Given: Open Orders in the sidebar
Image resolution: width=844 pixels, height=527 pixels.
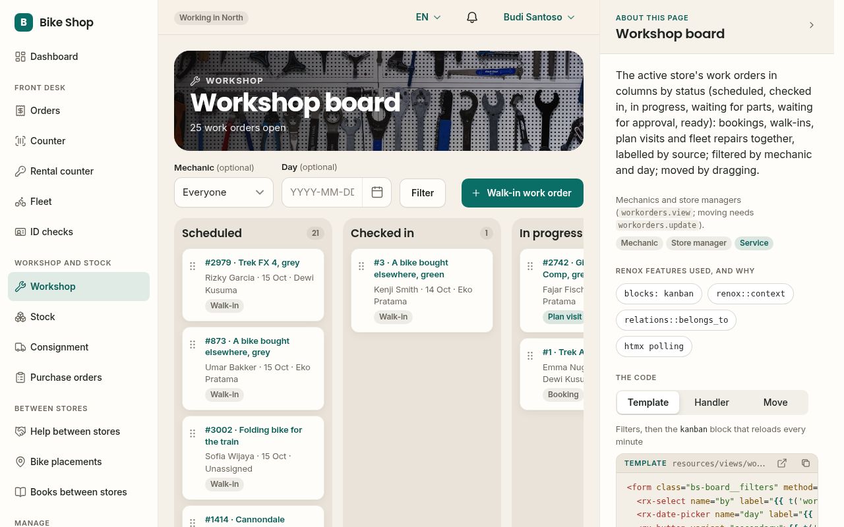Looking at the screenshot, I should pyautogui.click(x=78, y=111).
